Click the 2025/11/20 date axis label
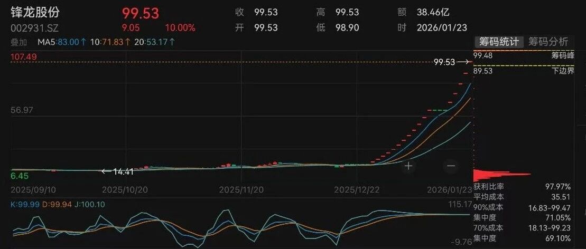Image resolution: width=586 pixels, height=249 pixels. (x=241, y=189)
